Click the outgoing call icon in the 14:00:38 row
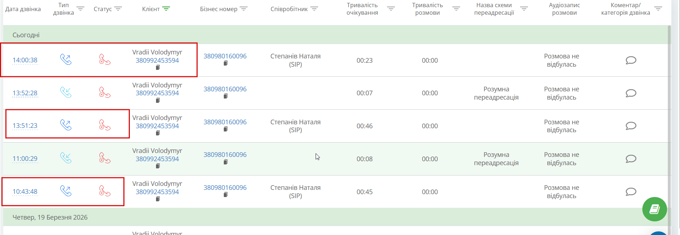Viewport: 680px width, 235px height. 66,59
